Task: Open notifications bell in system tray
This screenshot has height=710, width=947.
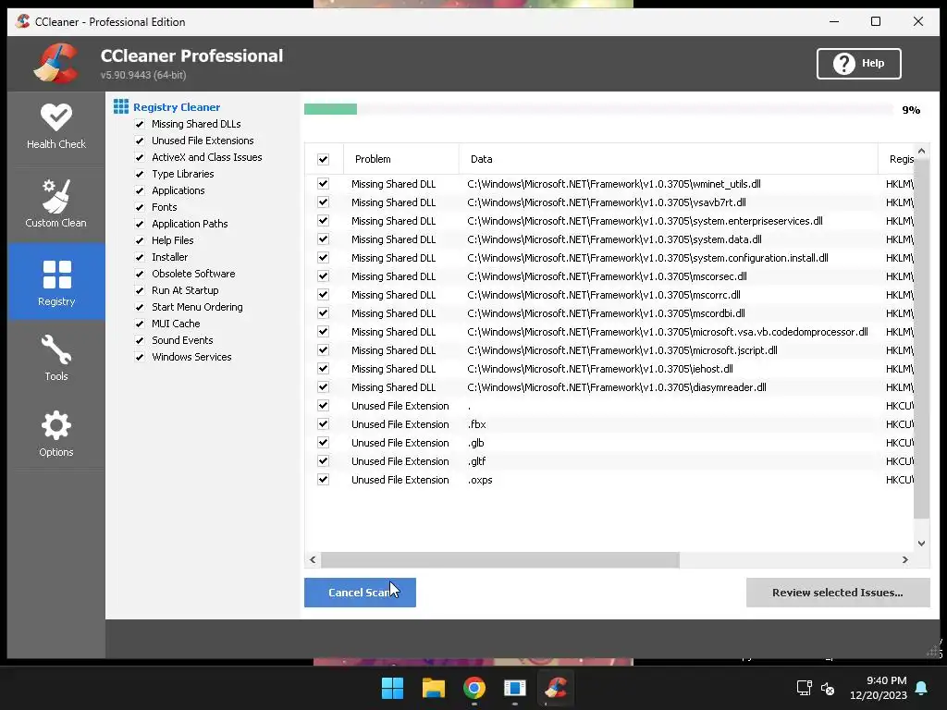Action: click(x=922, y=688)
